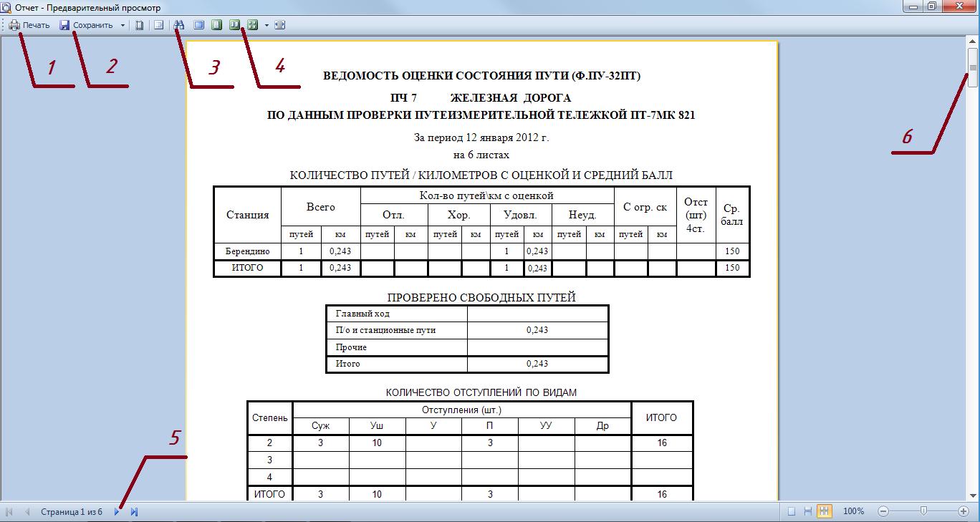Click the 'Ср. балл' column header
The height and width of the screenshot is (522, 980).
(732, 214)
